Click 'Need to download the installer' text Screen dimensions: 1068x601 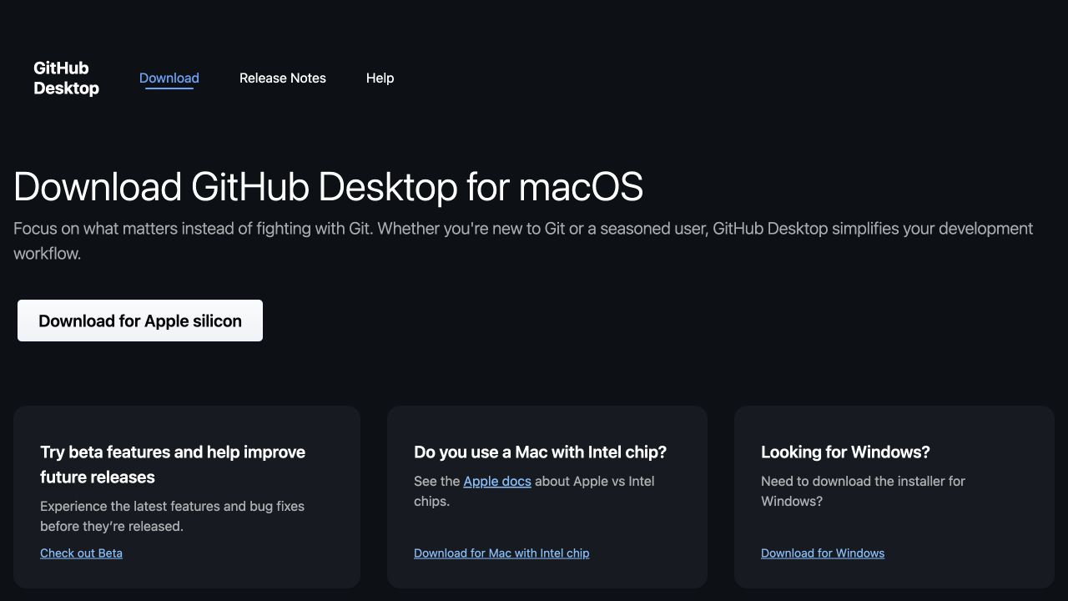click(x=863, y=491)
